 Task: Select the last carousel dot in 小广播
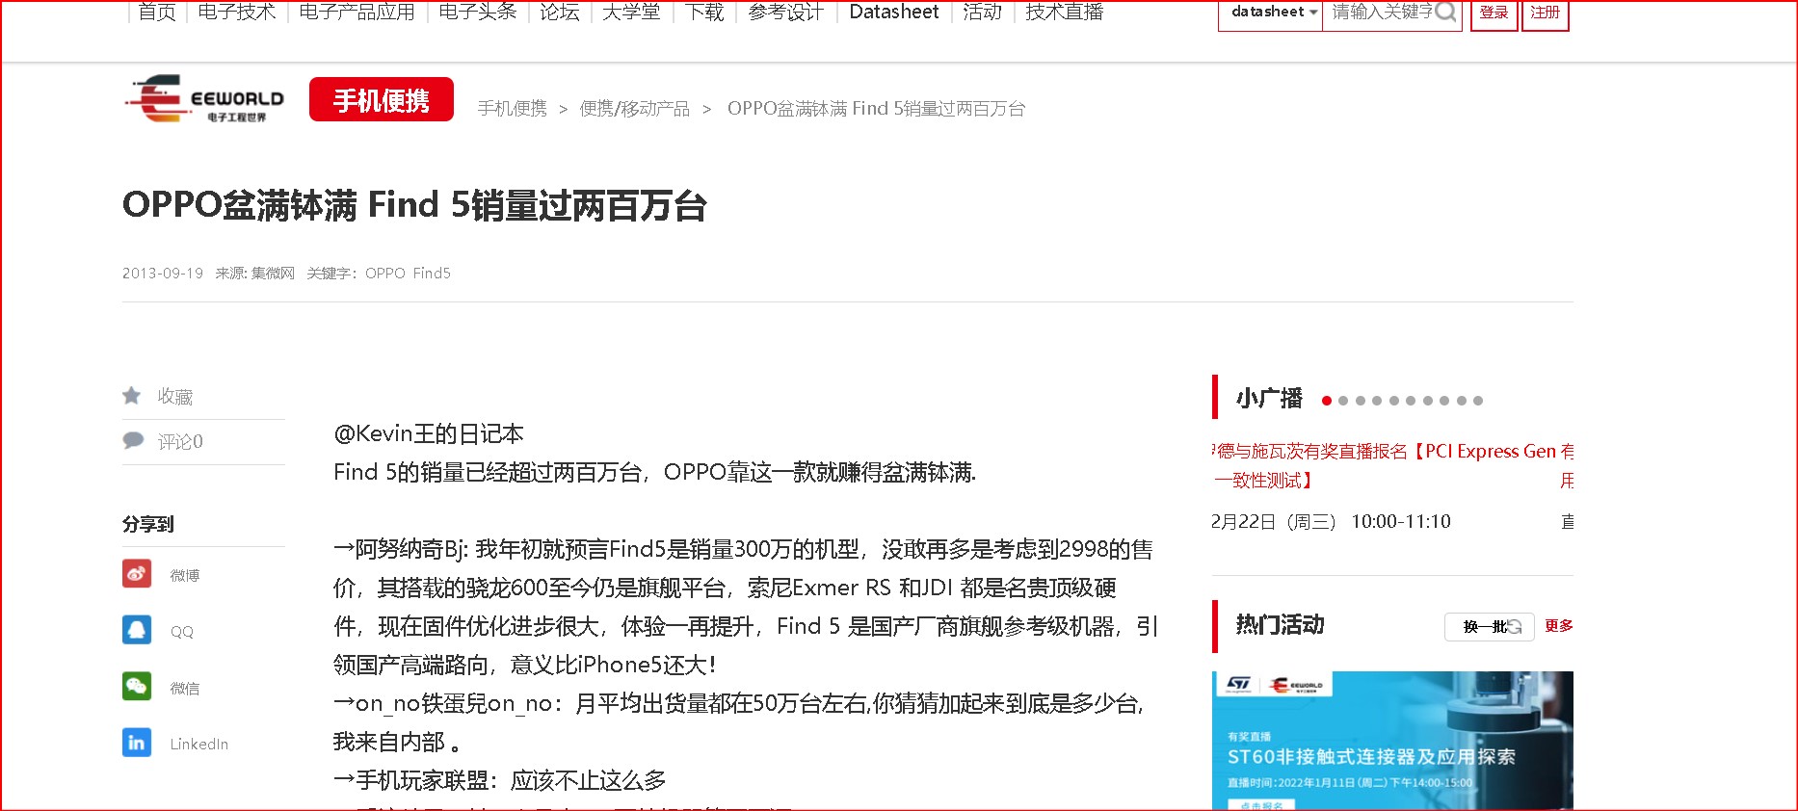click(1478, 401)
